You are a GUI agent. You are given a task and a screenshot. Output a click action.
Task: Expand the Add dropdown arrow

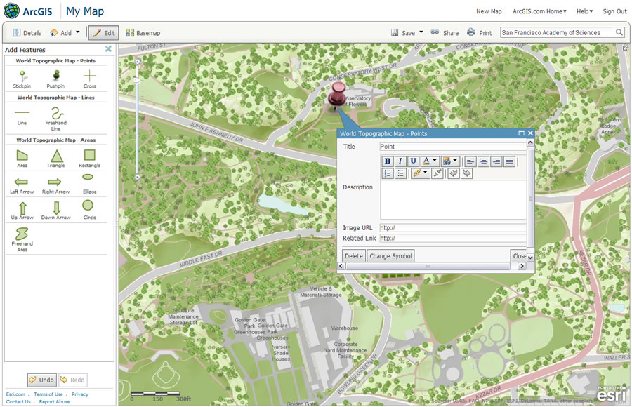78,32
